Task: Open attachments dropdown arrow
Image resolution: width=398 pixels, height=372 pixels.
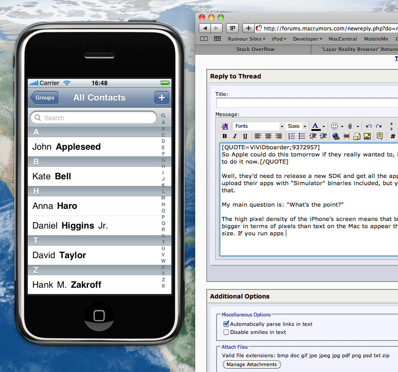Action: (x=358, y=126)
